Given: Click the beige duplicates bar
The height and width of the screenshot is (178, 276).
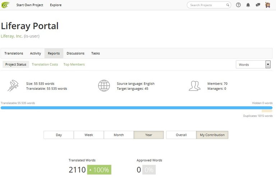Looking at the screenshot, I should tap(267, 111).
